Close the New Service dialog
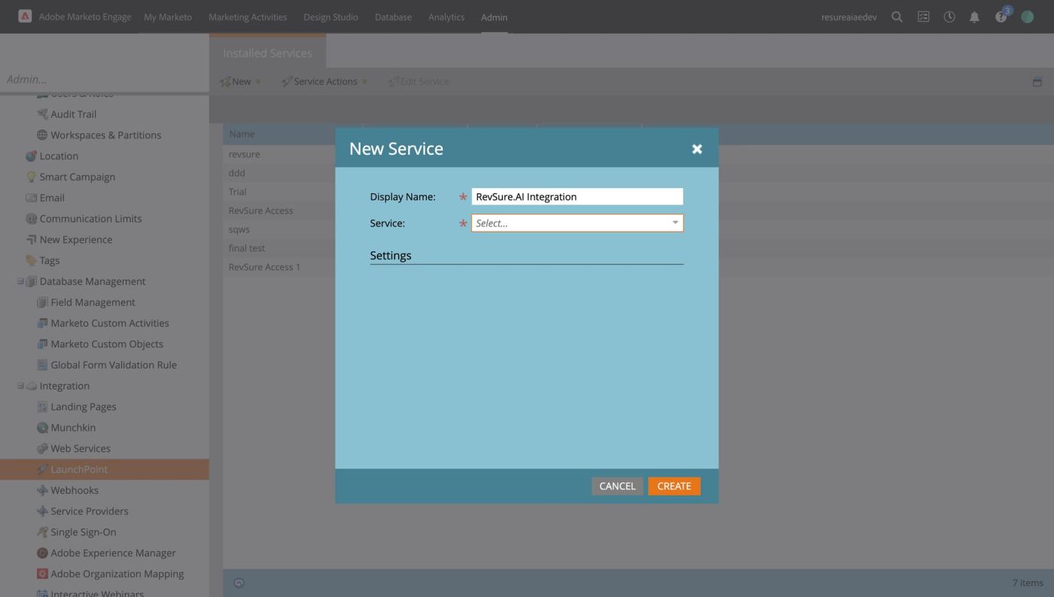 pyautogui.click(x=697, y=149)
